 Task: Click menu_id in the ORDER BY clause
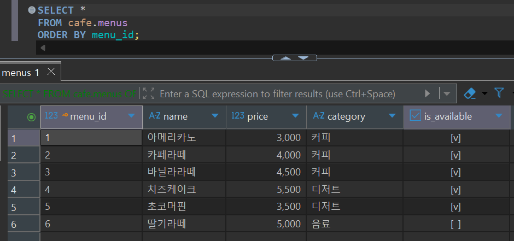113,35
